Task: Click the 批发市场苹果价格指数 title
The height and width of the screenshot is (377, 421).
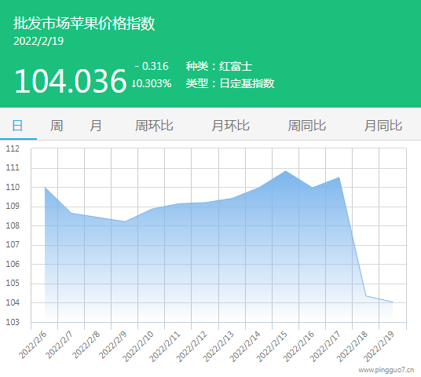Action: pos(84,24)
